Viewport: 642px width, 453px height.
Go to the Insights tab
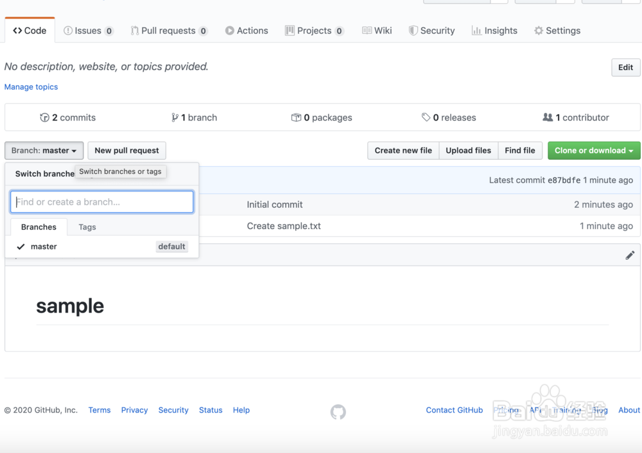[x=494, y=30]
